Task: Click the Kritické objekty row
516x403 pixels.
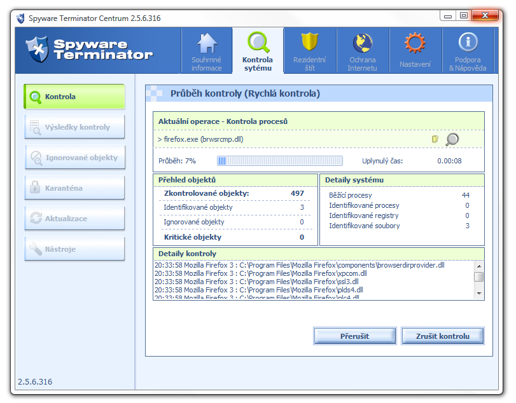Action: (234, 237)
